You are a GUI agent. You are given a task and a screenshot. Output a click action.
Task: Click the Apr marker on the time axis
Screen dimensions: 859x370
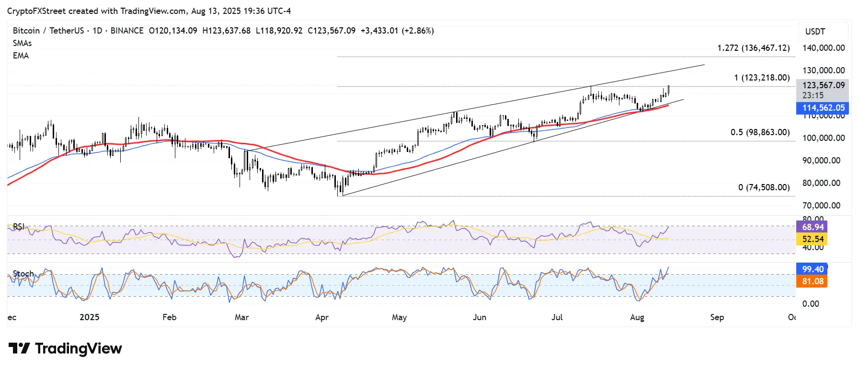(322, 317)
